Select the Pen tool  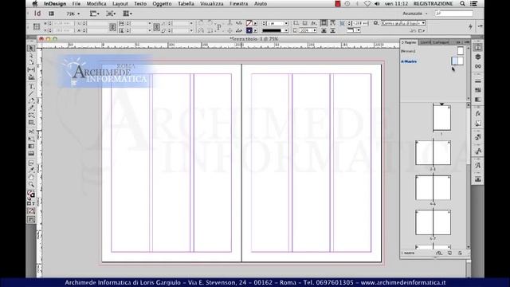(31, 101)
